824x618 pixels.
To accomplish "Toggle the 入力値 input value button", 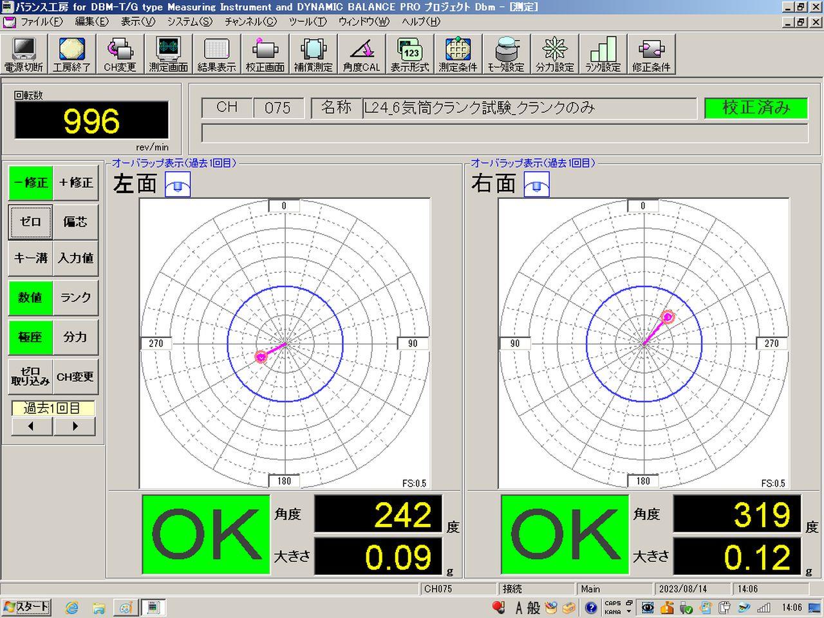I will (x=75, y=257).
